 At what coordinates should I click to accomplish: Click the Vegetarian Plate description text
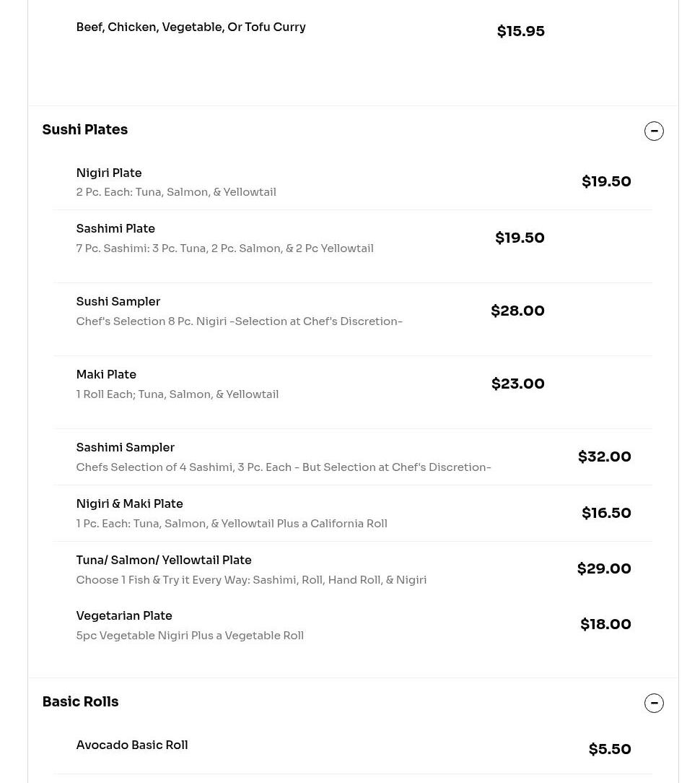[190, 636]
